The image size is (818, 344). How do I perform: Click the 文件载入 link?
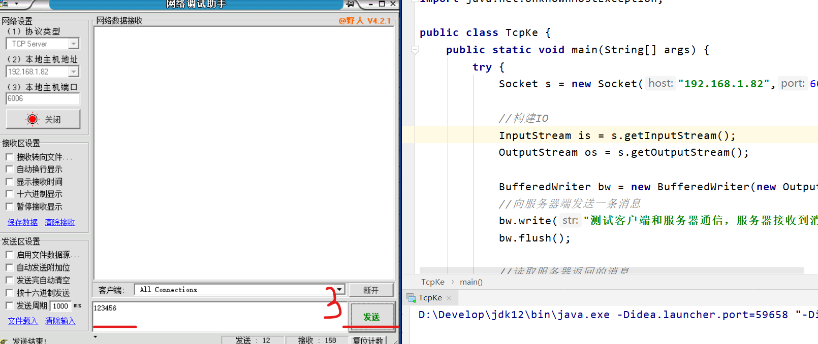(x=23, y=321)
